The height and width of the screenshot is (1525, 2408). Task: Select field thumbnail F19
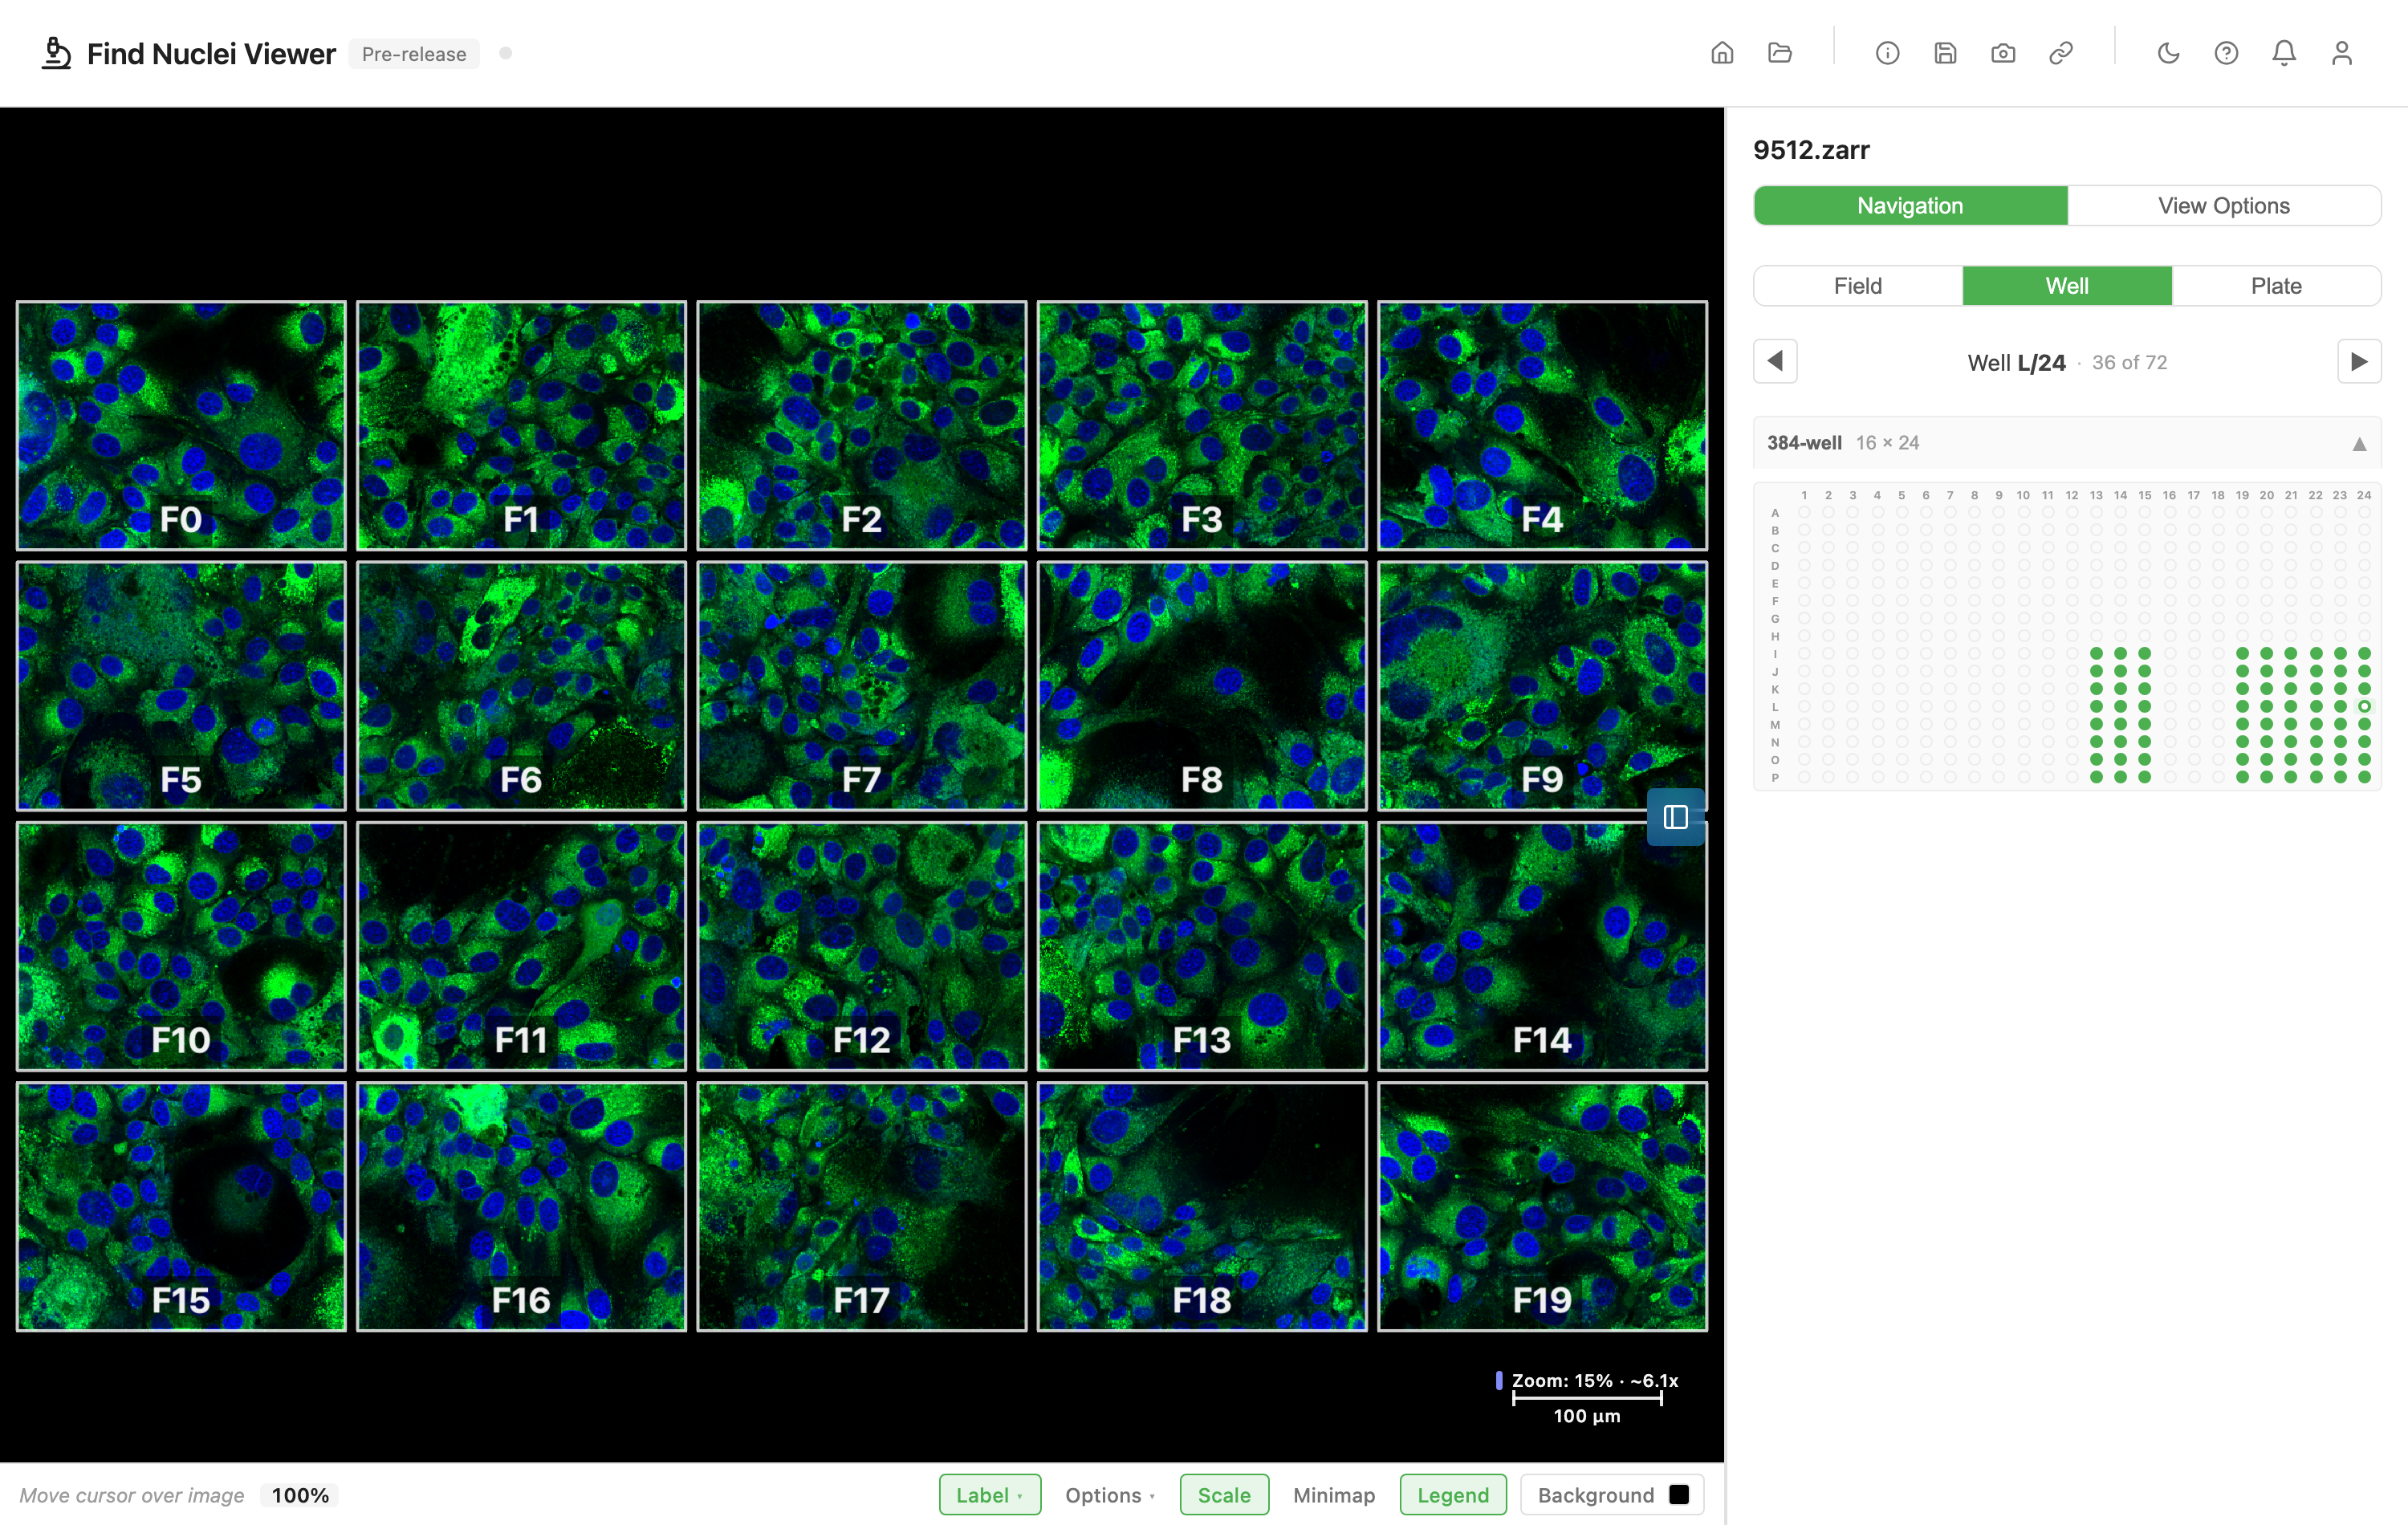(x=1542, y=1206)
